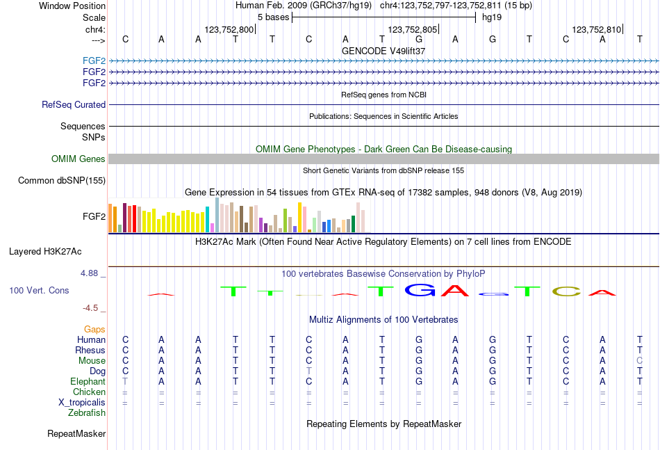
Task: Click the Rhesus alignment row label
Action: 90,351
